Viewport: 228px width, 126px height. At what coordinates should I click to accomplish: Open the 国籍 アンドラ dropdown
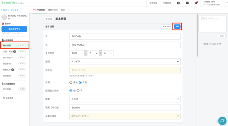[x=125, y=62]
